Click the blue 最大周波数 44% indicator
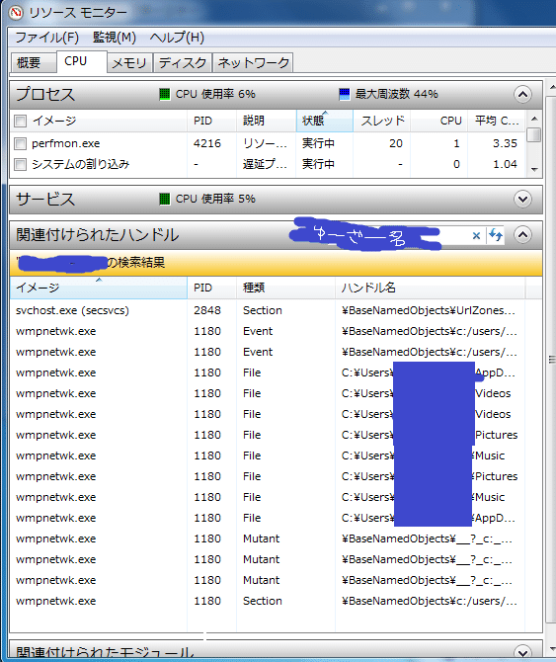Screen dimensions: 556x662 (345, 94)
